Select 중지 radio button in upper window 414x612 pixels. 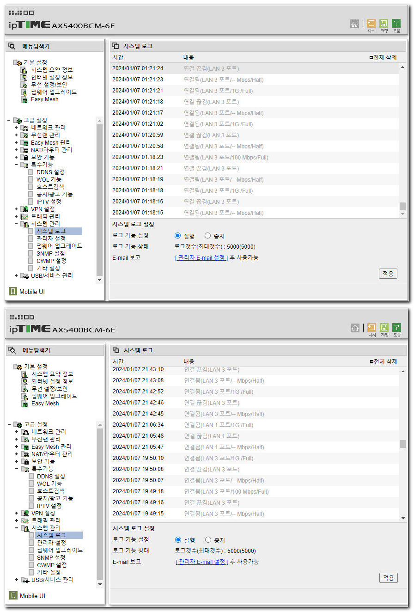(x=207, y=236)
